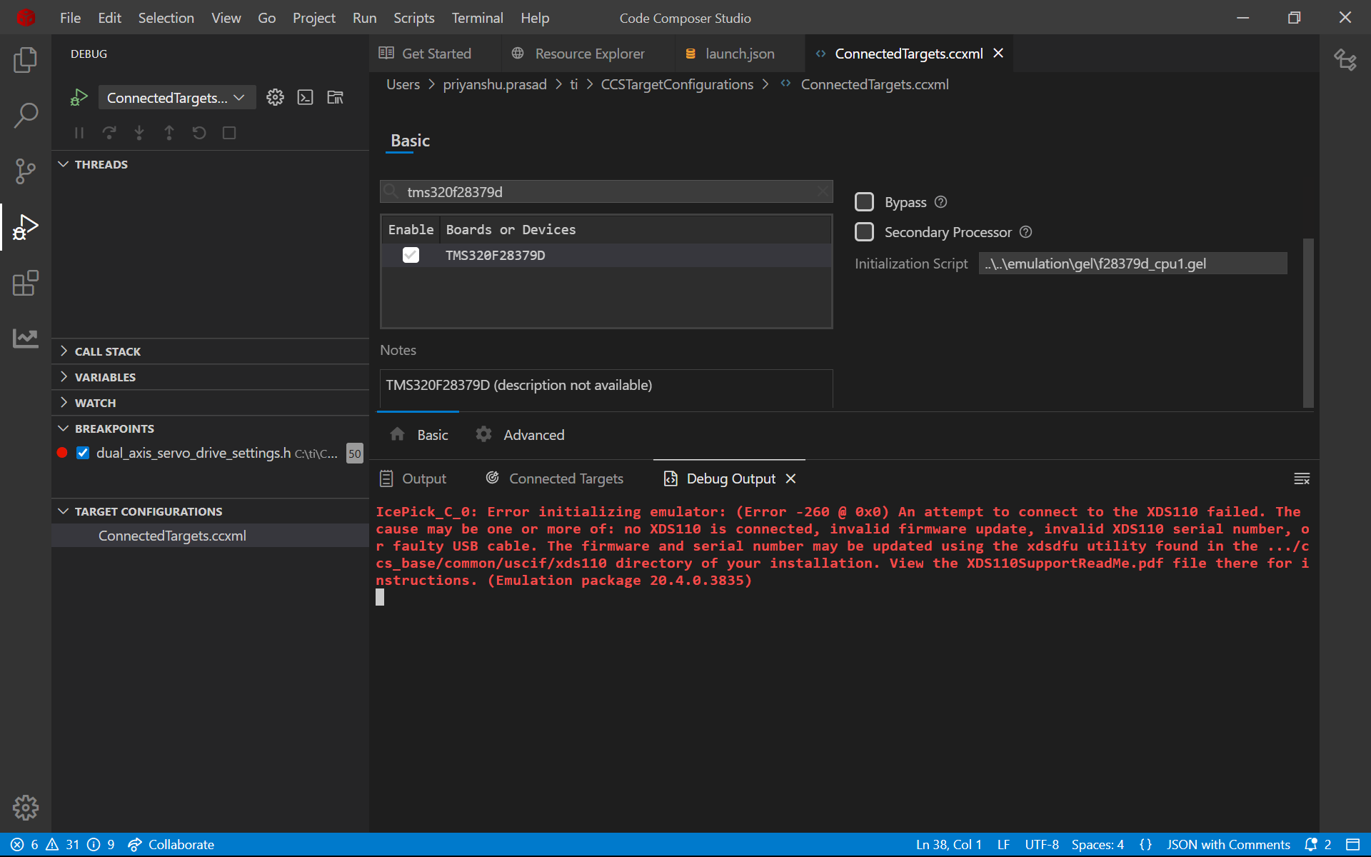Open the Extensions view

[x=26, y=283]
